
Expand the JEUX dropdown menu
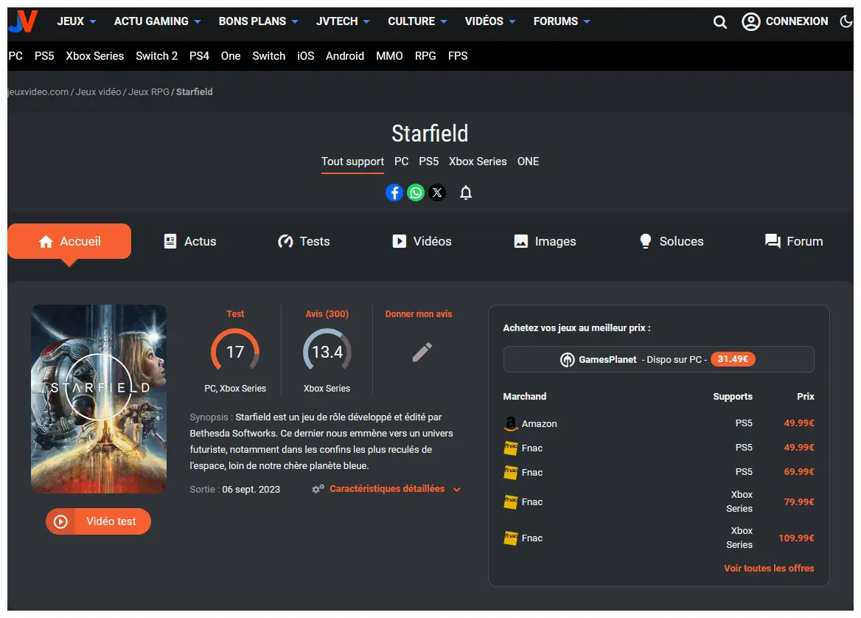click(77, 21)
